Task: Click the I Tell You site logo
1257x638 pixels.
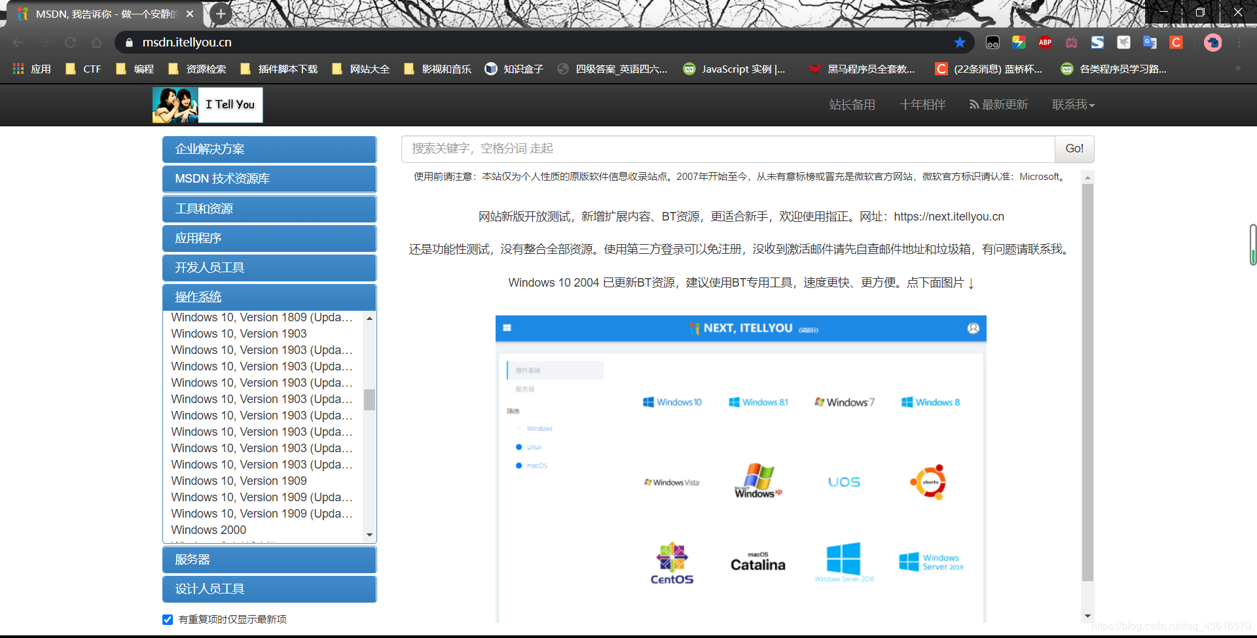Action: click(208, 105)
